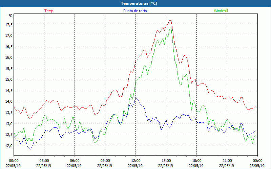The height and width of the screenshot is (169, 271).
Task: Click the 21:00 time axis label
Action: tap(227, 161)
